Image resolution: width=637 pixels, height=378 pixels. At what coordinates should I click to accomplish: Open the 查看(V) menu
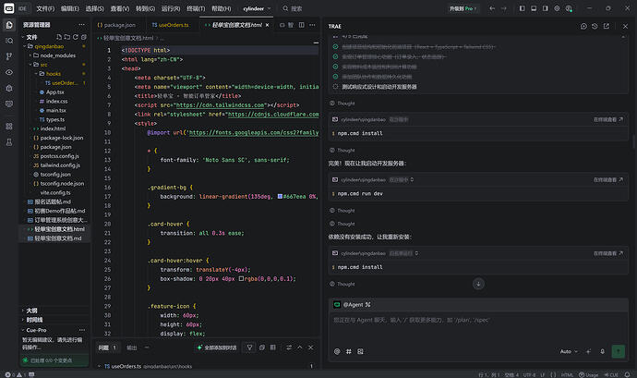coord(120,8)
